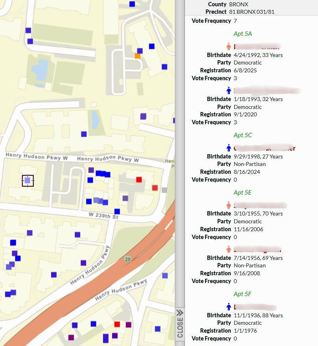Click the W 239th St street label
The height and width of the screenshot is (346, 318).
coord(104,217)
